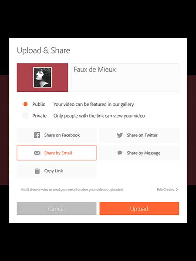This screenshot has height=261, width=196.
Task: Click the Twitter bird icon
Action: pyautogui.click(x=120, y=135)
